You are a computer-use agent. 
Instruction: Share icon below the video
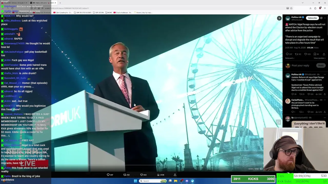(x=175, y=175)
